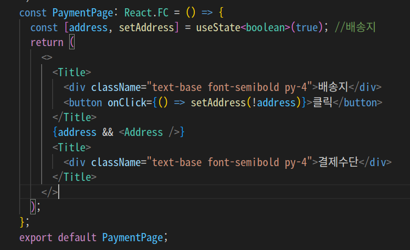
Task: Click the 'true' initial state value
Action: (x=307, y=28)
